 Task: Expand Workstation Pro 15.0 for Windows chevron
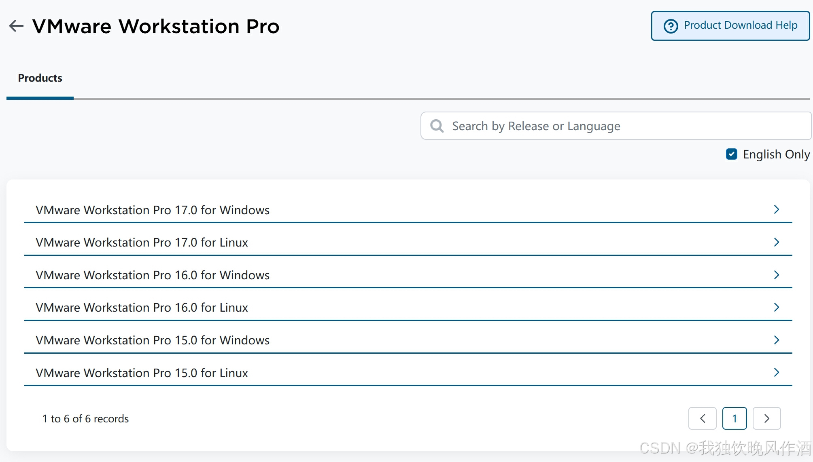pos(776,340)
